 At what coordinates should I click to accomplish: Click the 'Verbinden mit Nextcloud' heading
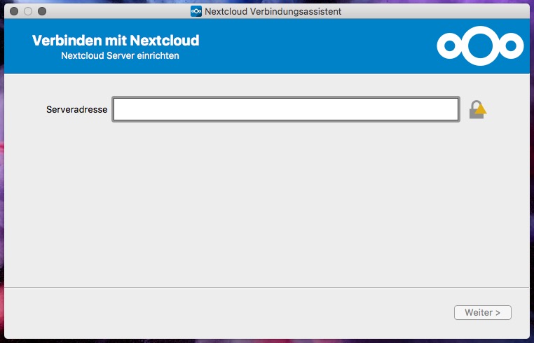[116, 41]
